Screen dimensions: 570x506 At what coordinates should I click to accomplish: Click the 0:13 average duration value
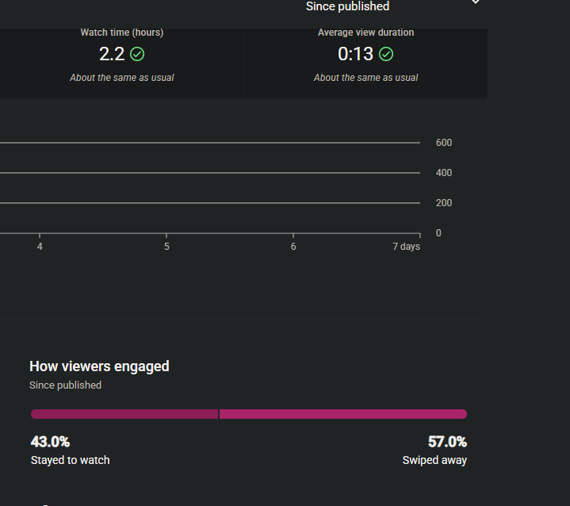(355, 54)
